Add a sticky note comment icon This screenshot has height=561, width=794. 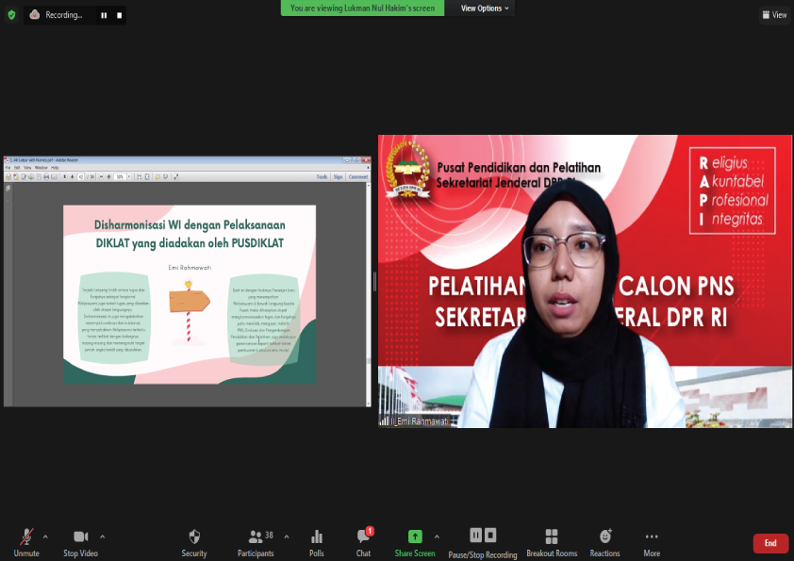157,176
